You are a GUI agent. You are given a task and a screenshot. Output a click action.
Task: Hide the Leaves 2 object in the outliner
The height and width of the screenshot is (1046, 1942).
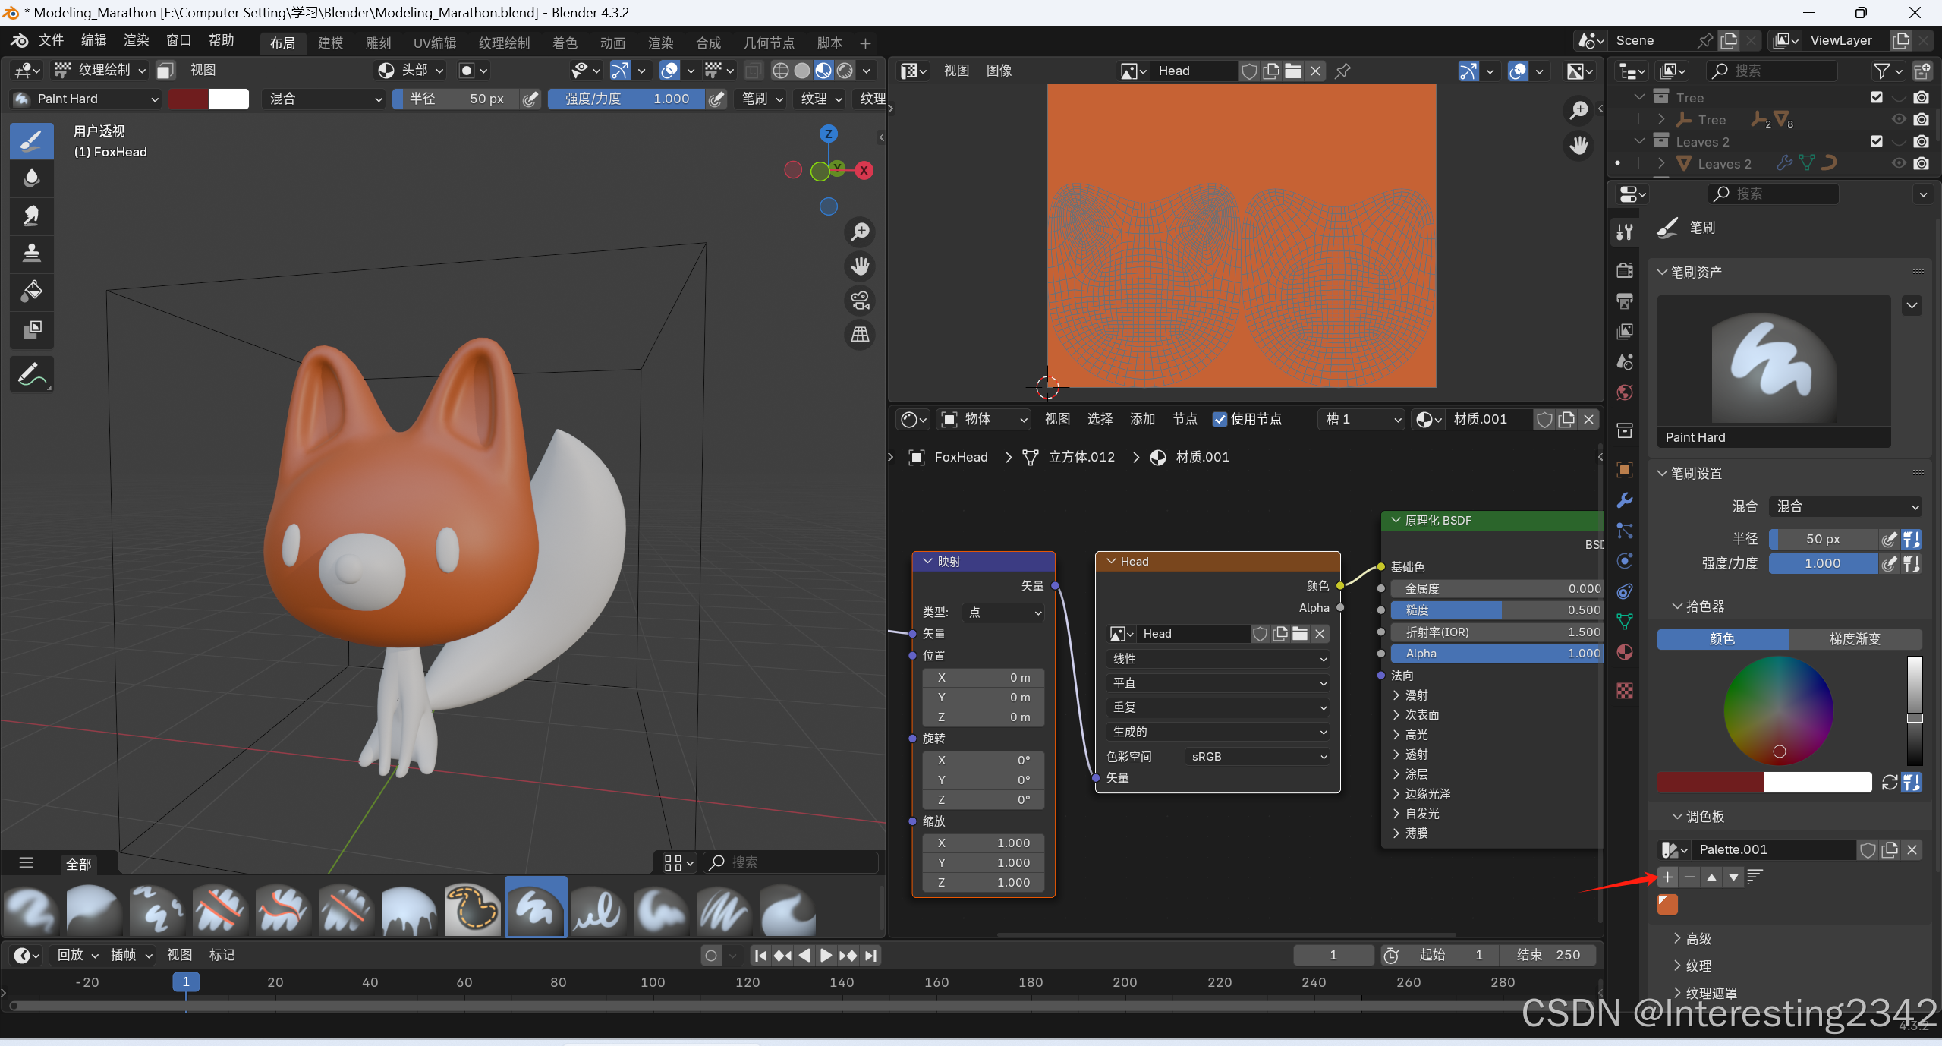[1898, 163]
